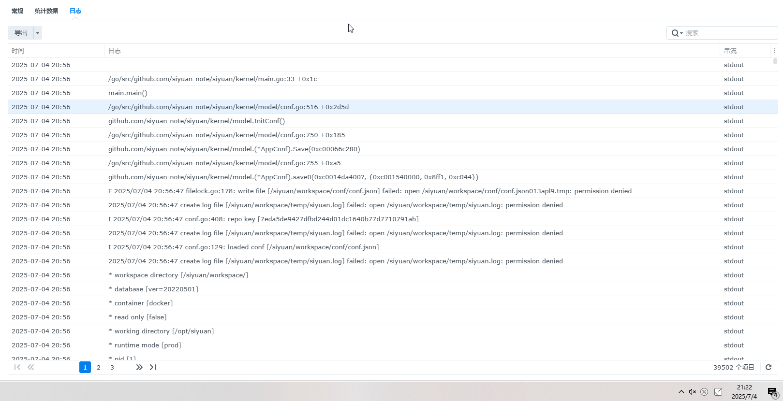Expand the 导出 export dropdown arrow

point(38,33)
